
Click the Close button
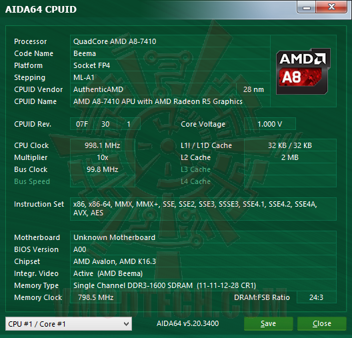pyautogui.click(x=322, y=323)
